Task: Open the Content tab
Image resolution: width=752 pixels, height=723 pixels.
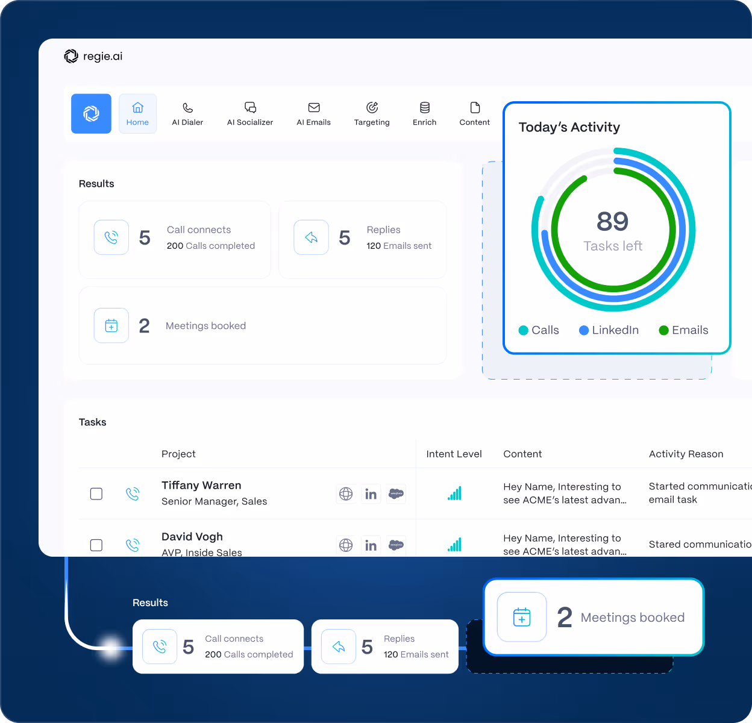Action: 475,114
